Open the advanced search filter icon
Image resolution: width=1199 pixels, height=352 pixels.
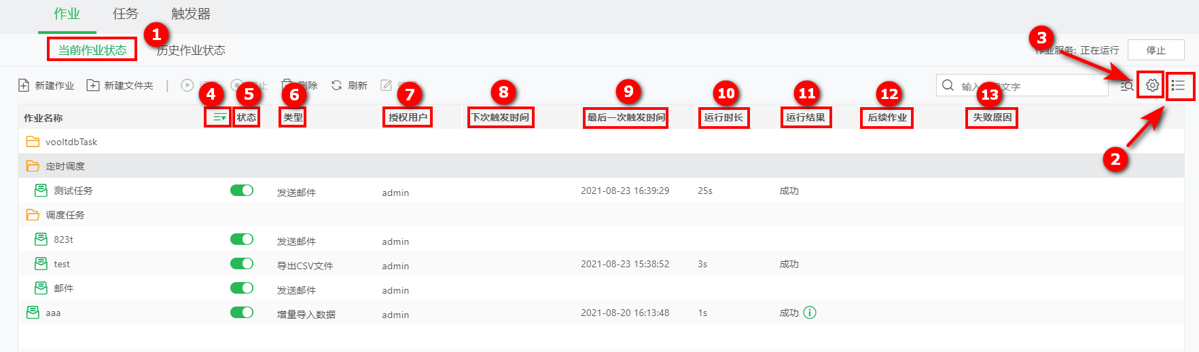coord(1126,86)
